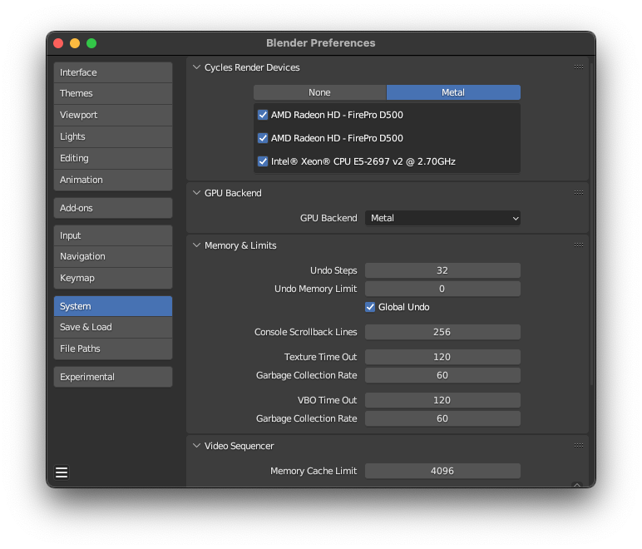Switch to the Lights tab
Screen dimensions: 642x549
tap(113, 136)
